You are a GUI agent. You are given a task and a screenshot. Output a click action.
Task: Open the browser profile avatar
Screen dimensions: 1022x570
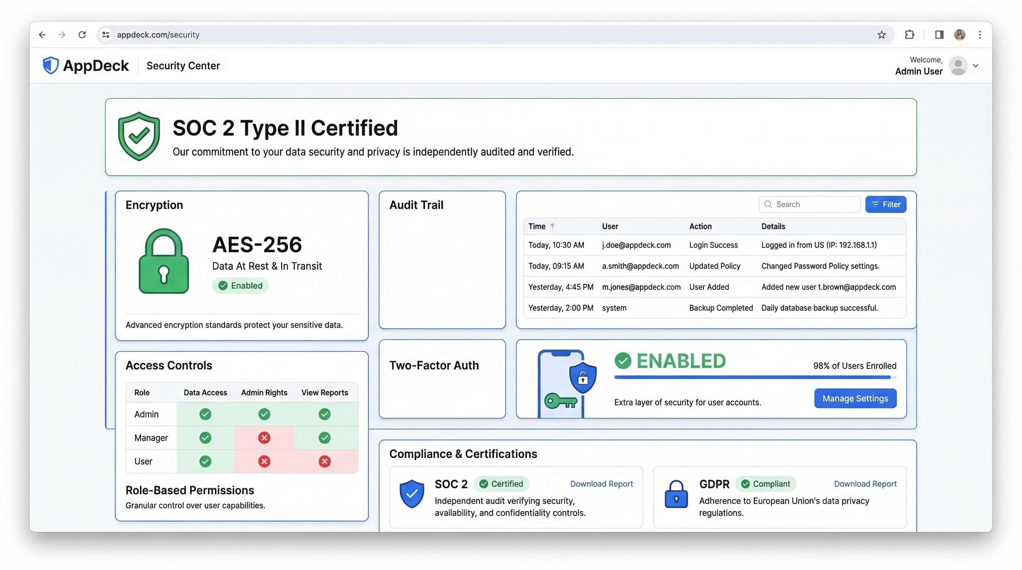959,35
